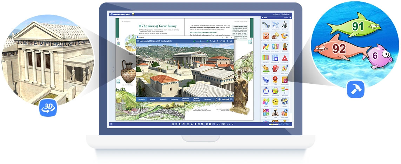Go to the first page
The height and width of the screenshot is (164, 401).
tap(218, 124)
